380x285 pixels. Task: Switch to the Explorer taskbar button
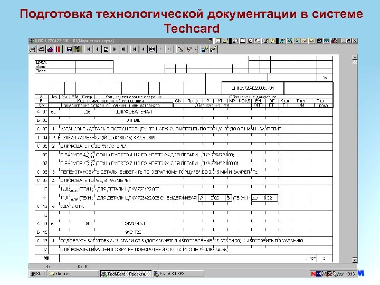coord(73,274)
